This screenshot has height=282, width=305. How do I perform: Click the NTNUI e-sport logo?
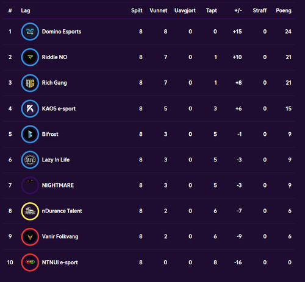click(x=30, y=262)
